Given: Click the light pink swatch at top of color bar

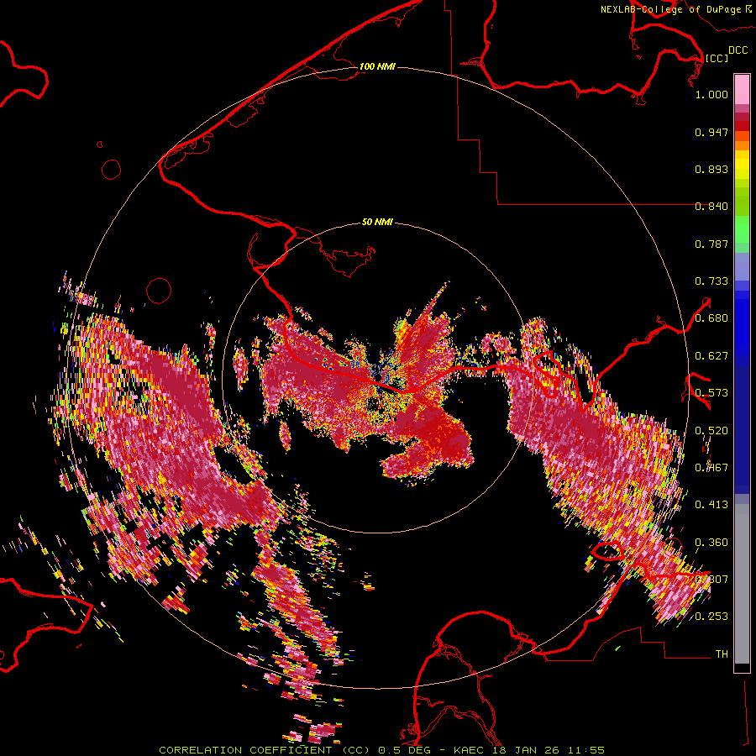Looking at the screenshot, I should 742,89.
